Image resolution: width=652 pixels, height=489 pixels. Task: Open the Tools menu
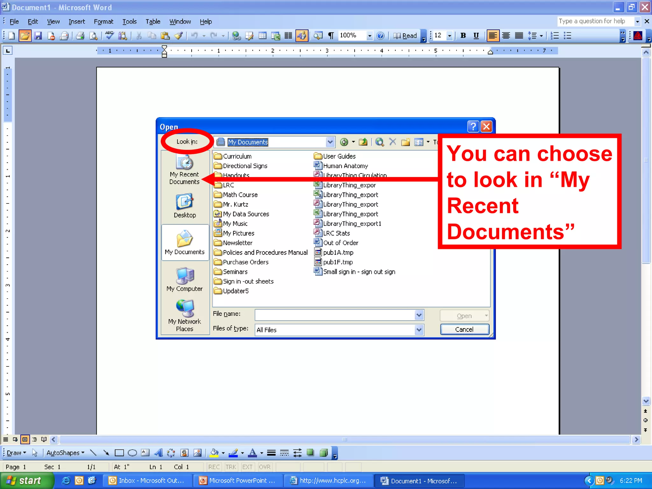pyautogui.click(x=130, y=22)
